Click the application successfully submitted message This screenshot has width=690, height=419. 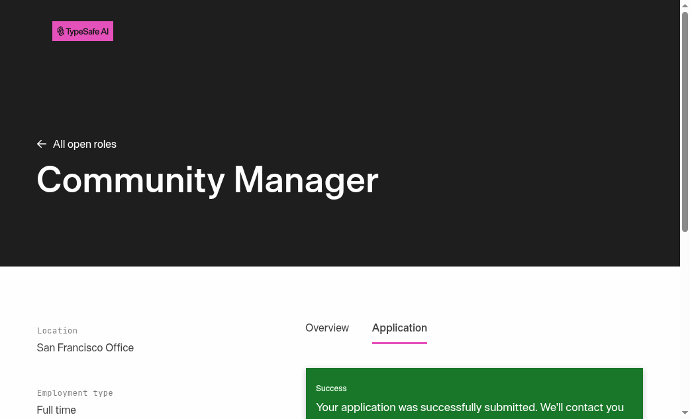coord(469,408)
